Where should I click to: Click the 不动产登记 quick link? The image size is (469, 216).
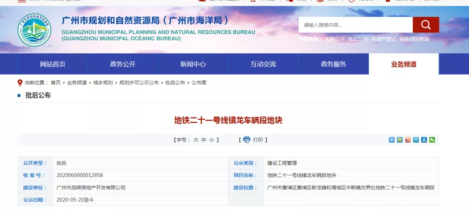point(383,39)
